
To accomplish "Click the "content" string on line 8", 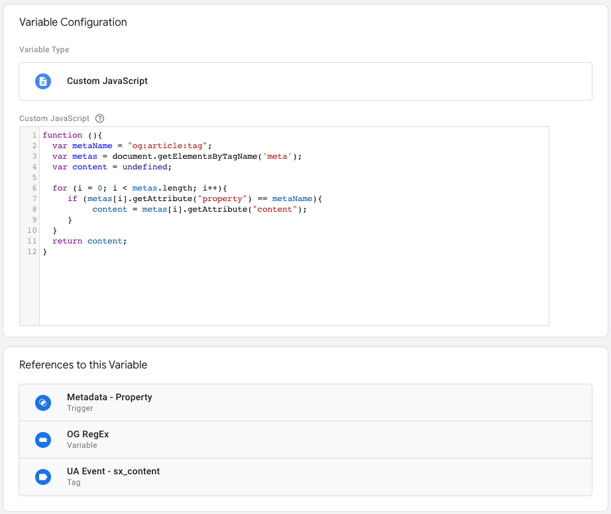I will (275, 209).
